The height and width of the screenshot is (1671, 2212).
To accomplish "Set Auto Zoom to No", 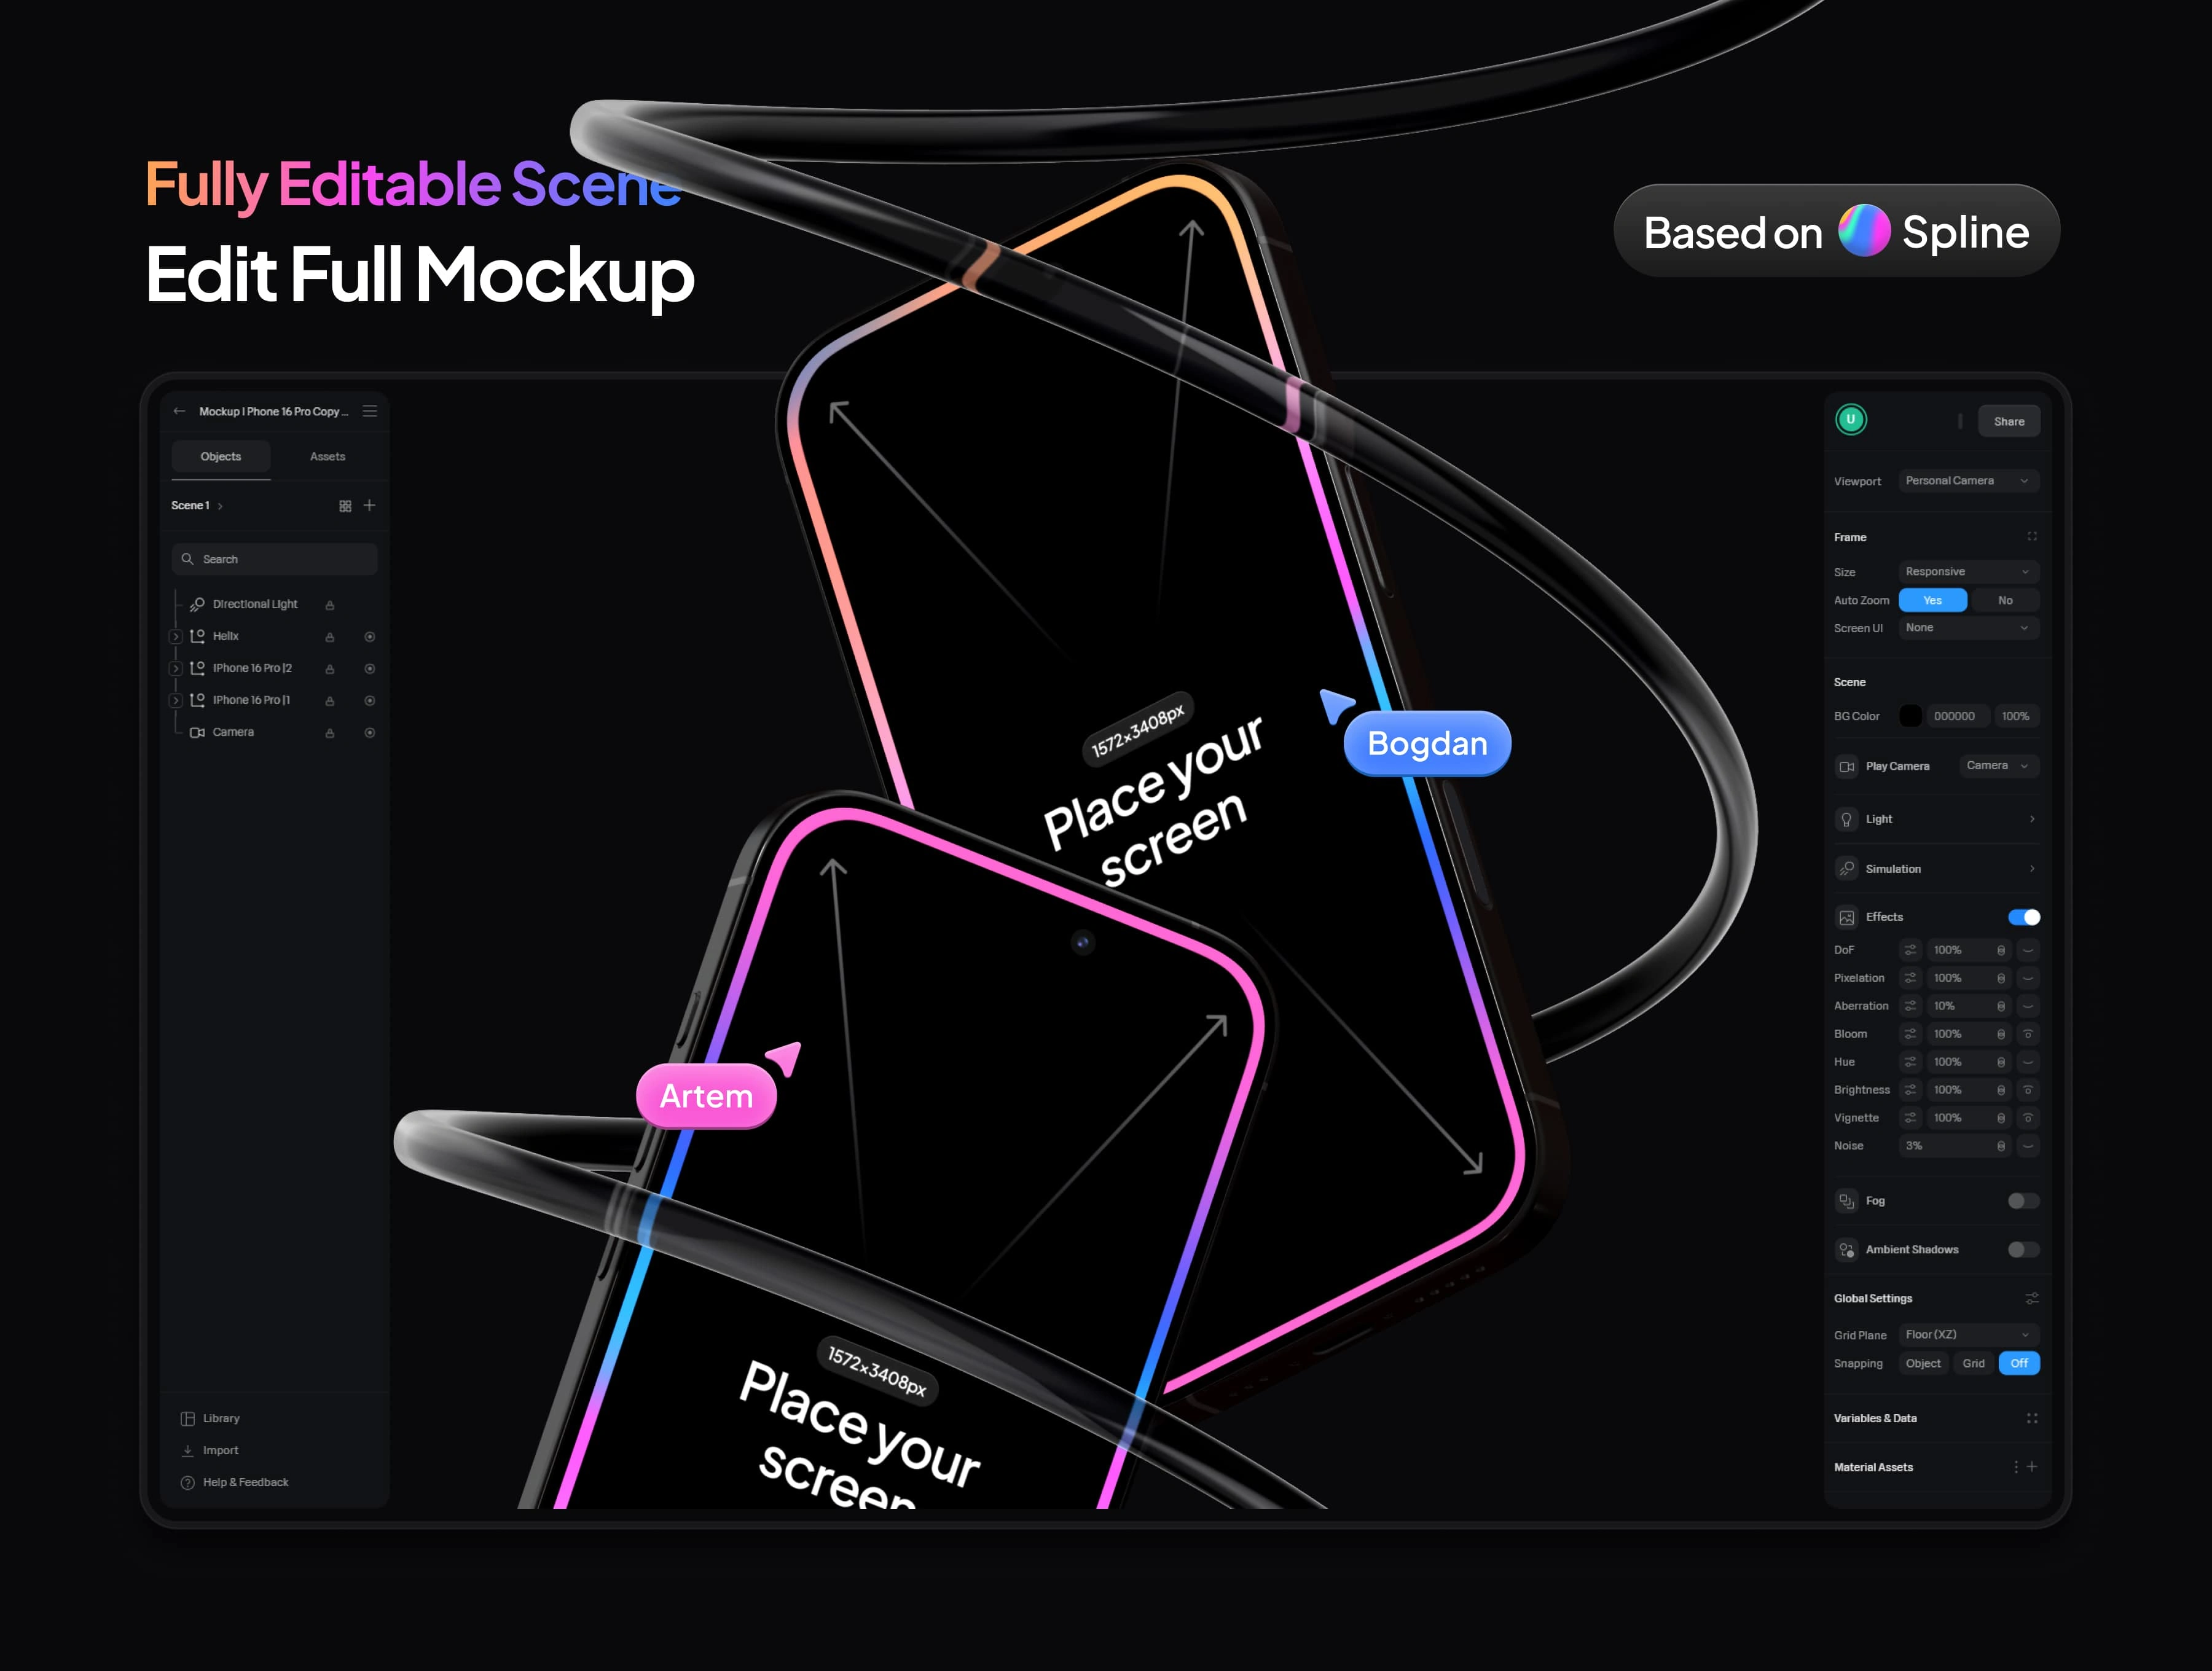I will pos(2005,600).
